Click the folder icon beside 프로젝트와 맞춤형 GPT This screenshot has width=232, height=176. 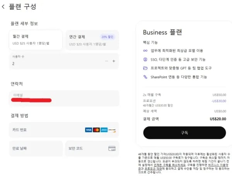[x=145, y=68]
